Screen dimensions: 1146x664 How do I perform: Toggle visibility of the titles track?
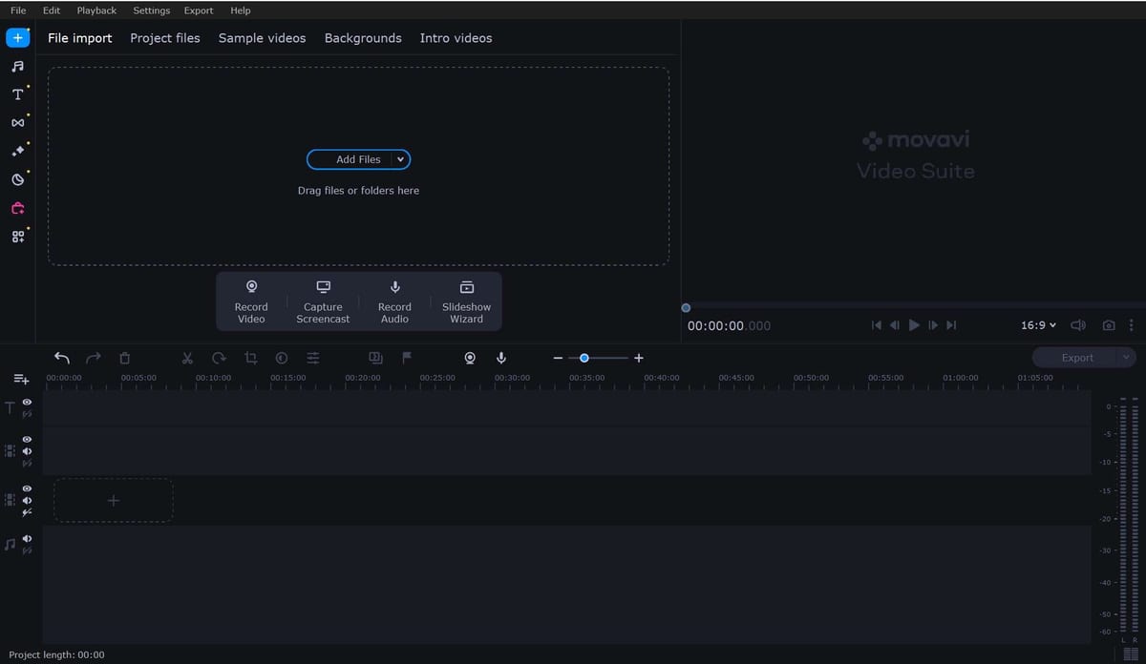27,403
